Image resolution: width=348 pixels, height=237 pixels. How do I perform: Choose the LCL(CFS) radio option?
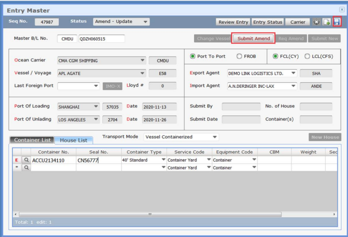(x=307, y=57)
